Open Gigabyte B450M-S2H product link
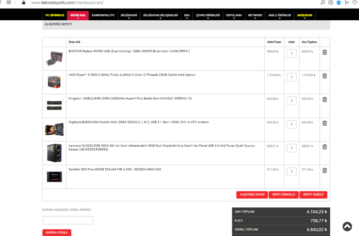The width and height of the screenshot is (359, 236). 138,122
